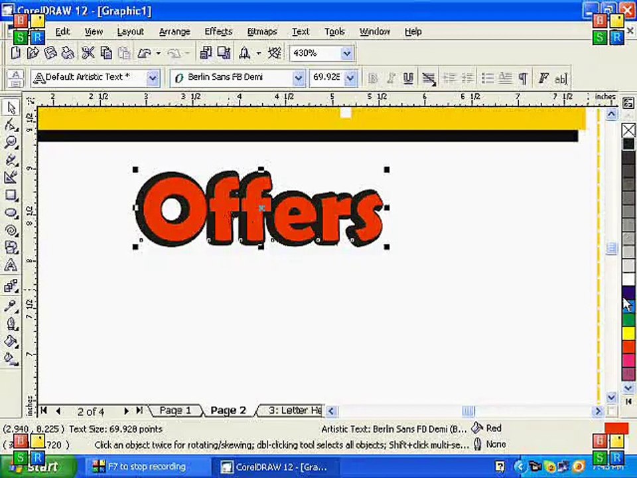637x478 pixels.
Task: Select the Rectangle tool
Action: point(11,195)
